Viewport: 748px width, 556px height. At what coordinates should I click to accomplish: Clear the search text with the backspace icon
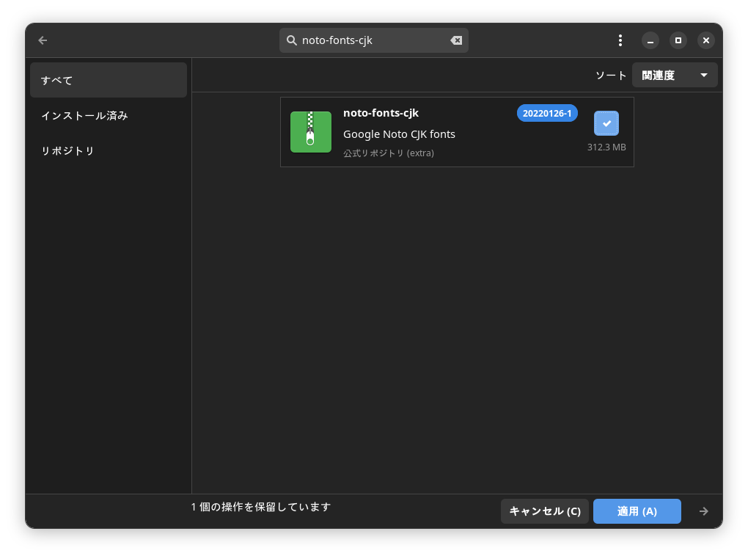[x=456, y=40]
